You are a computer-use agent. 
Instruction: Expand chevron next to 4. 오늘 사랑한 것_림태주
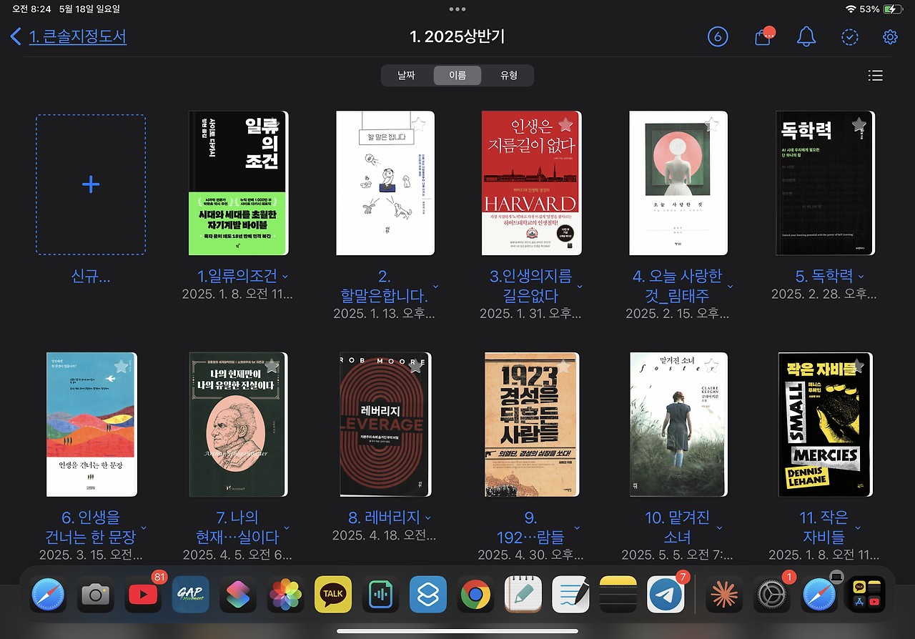pos(730,287)
